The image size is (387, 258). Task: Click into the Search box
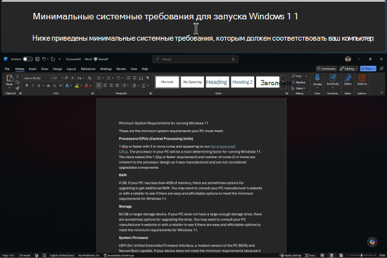pyautogui.click(x=195, y=59)
